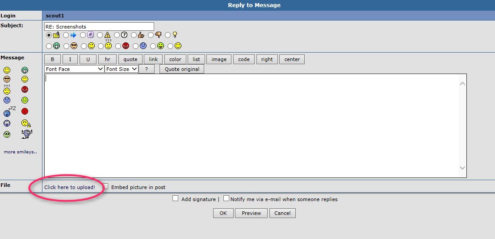Insert the purple wall-banging creature smiley
Screen dimensions: 495x239
pos(27,134)
